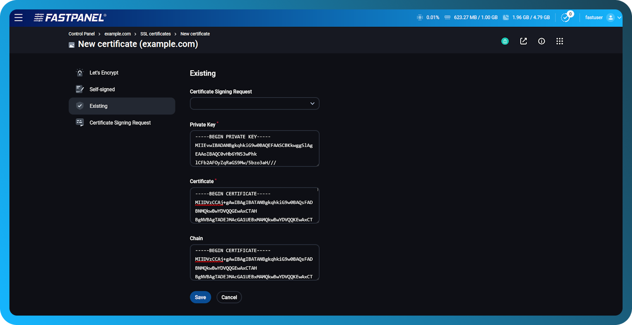
Task: Open the apps grid icon near top-right
Action: [559, 41]
